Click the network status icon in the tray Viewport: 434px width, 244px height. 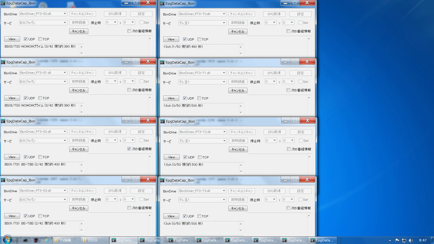pos(404,240)
